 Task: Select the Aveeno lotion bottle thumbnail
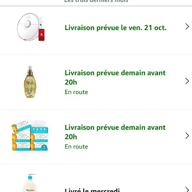31,184
